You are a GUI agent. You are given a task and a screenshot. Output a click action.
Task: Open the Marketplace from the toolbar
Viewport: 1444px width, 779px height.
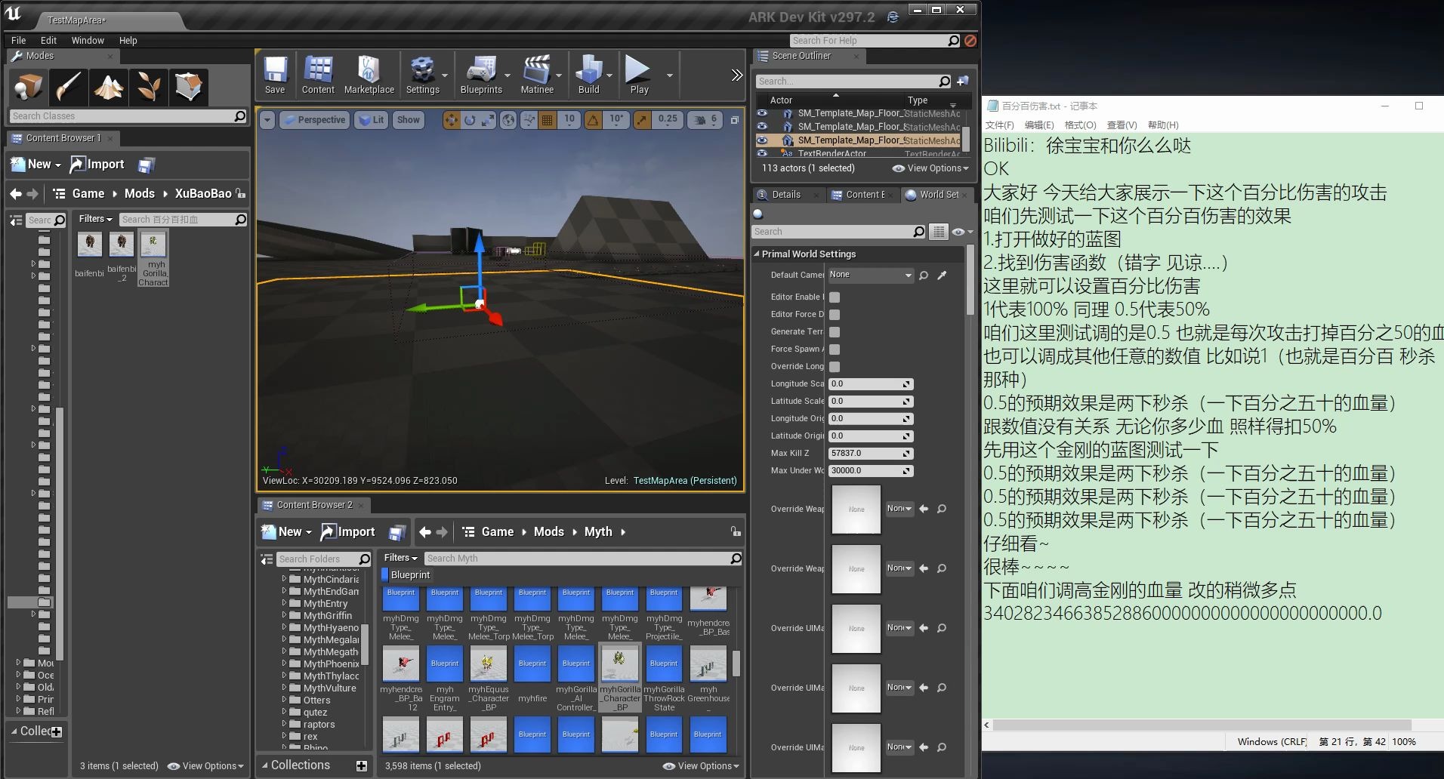[x=369, y=73]
